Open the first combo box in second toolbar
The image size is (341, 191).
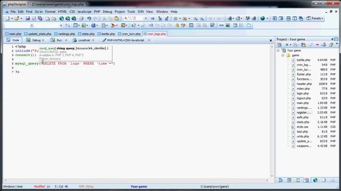pyautogui.click(x=32, y=25)
